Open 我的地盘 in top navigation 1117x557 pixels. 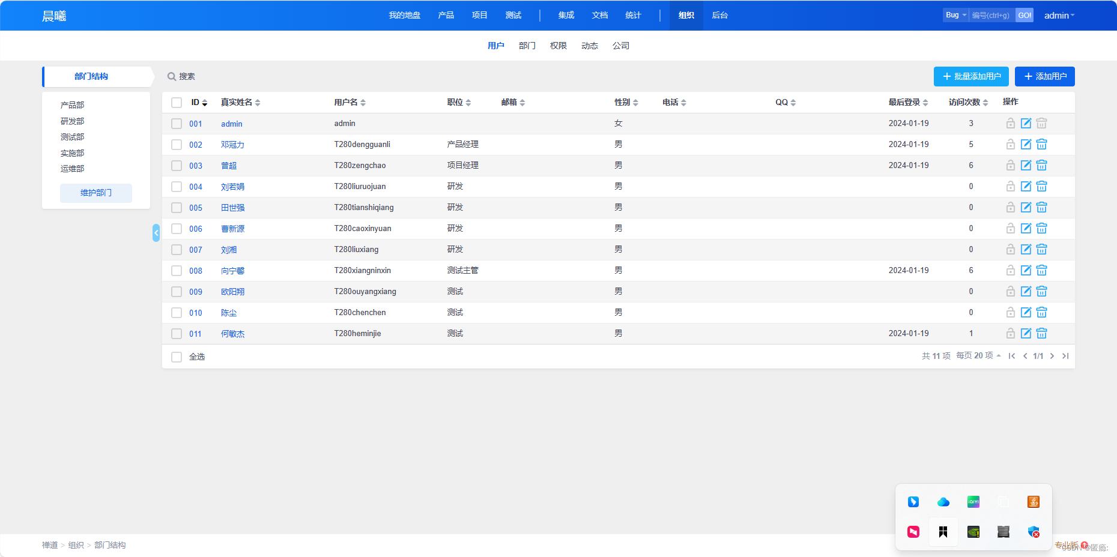(x=405, y=15)
